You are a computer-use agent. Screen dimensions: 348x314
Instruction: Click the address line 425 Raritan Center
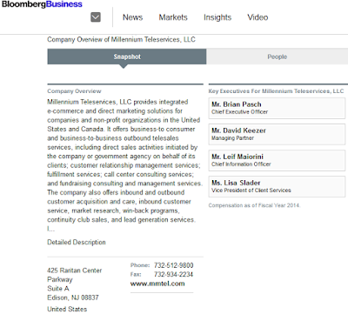click(75, 271)
